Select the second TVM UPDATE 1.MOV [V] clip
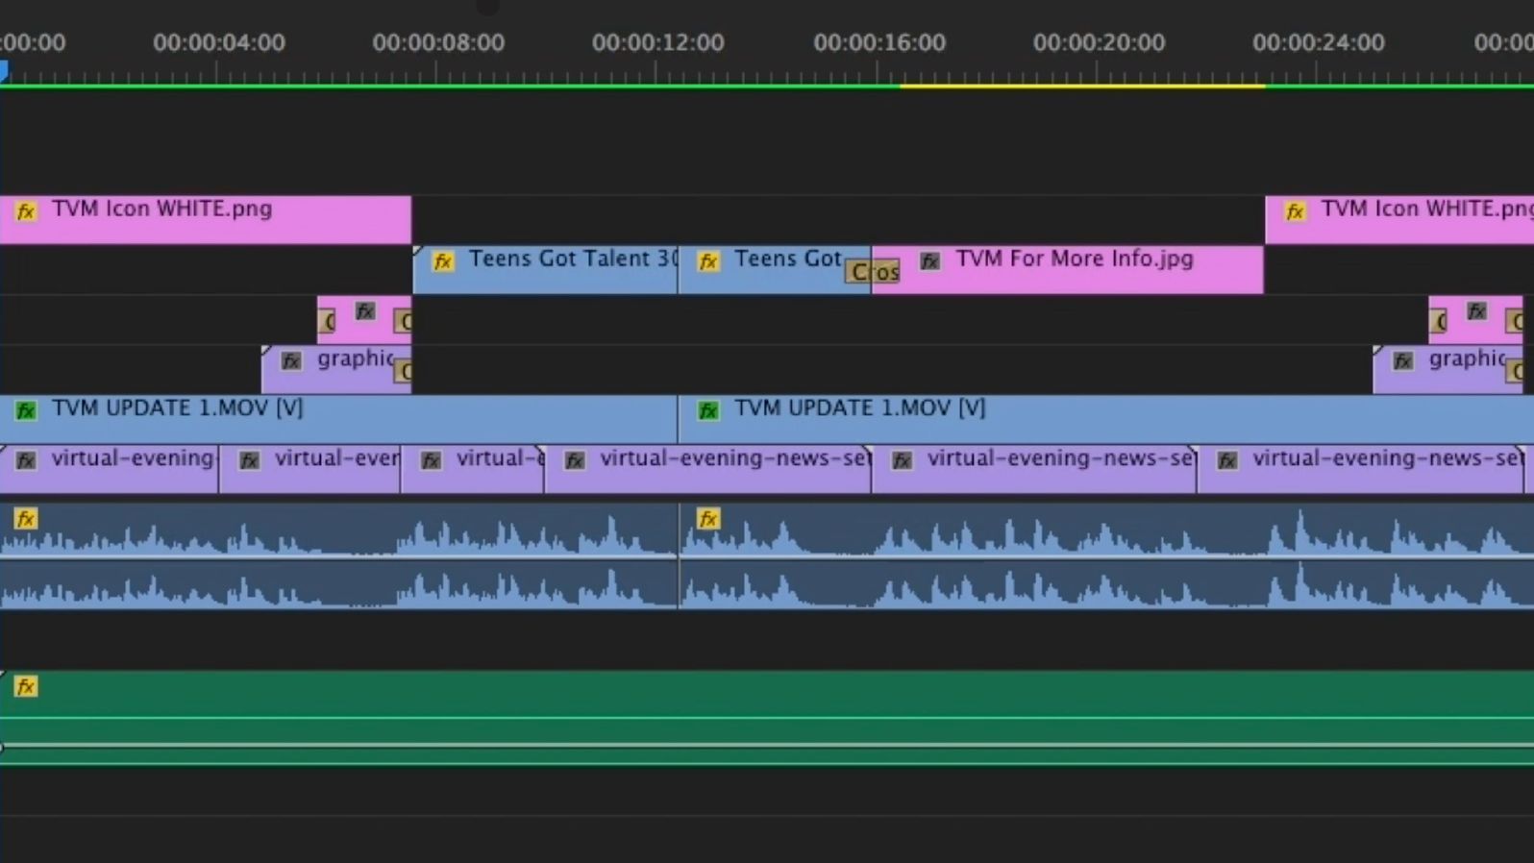Screen dimensions: 1534x863 (1106, 419)
